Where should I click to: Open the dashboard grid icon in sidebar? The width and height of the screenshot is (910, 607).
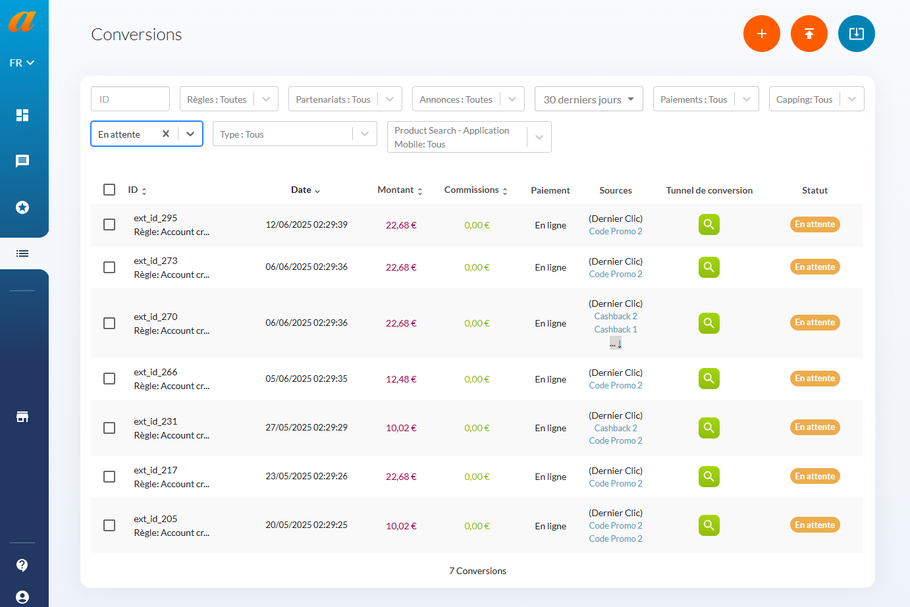click(22, 115)
